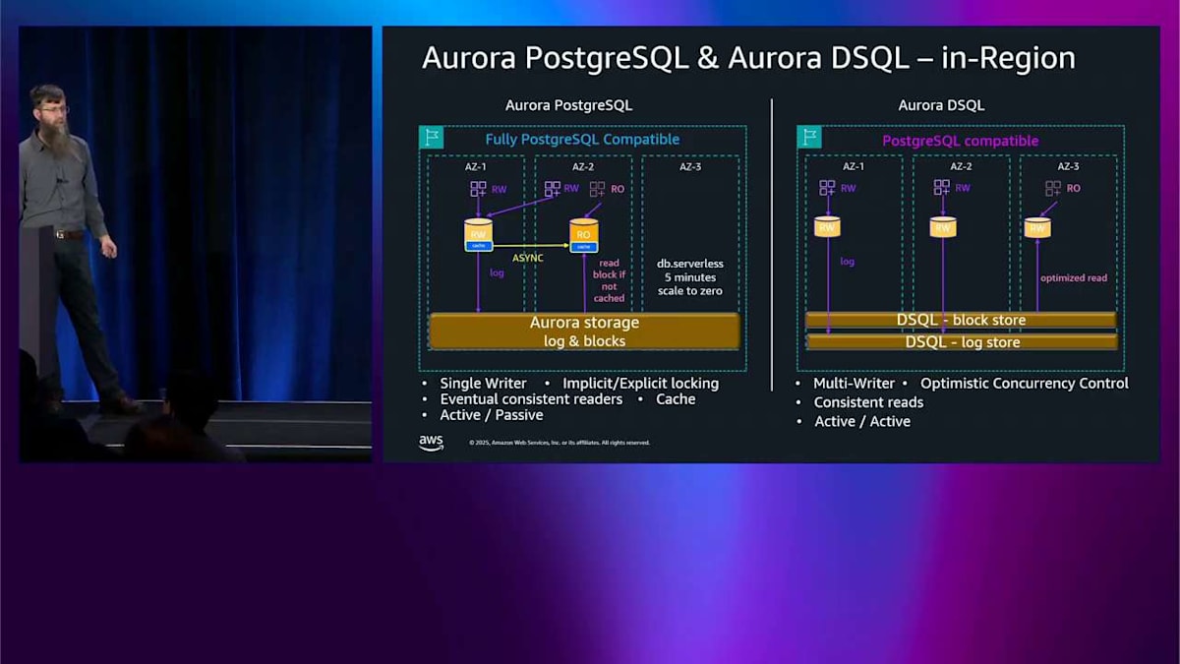Viewport: 1180px width, 664px height.
Task: Click the DSQL - block store bar
Action: click(x=961, y=320)
